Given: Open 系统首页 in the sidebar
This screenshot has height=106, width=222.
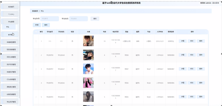Looking at the screenshot, I should pos(10,7).
